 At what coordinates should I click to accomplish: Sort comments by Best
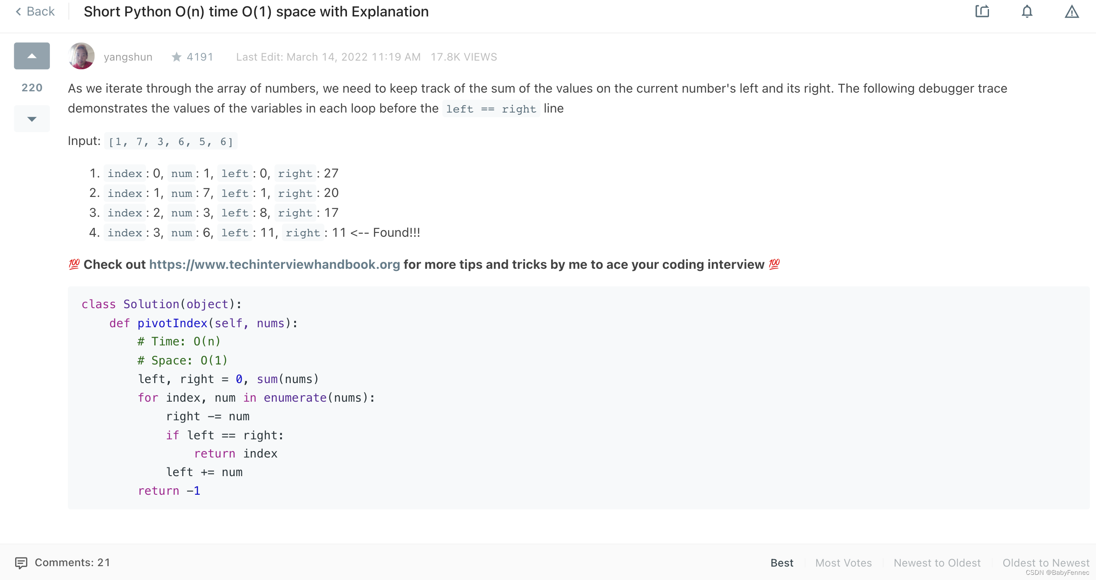781,563
